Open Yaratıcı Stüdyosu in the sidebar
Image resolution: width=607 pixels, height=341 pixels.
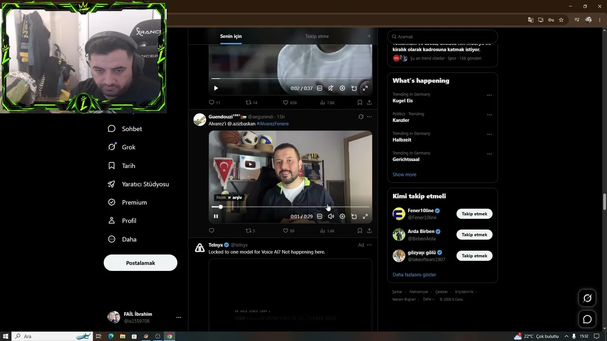pyautogui.click(x=138, y=184)
